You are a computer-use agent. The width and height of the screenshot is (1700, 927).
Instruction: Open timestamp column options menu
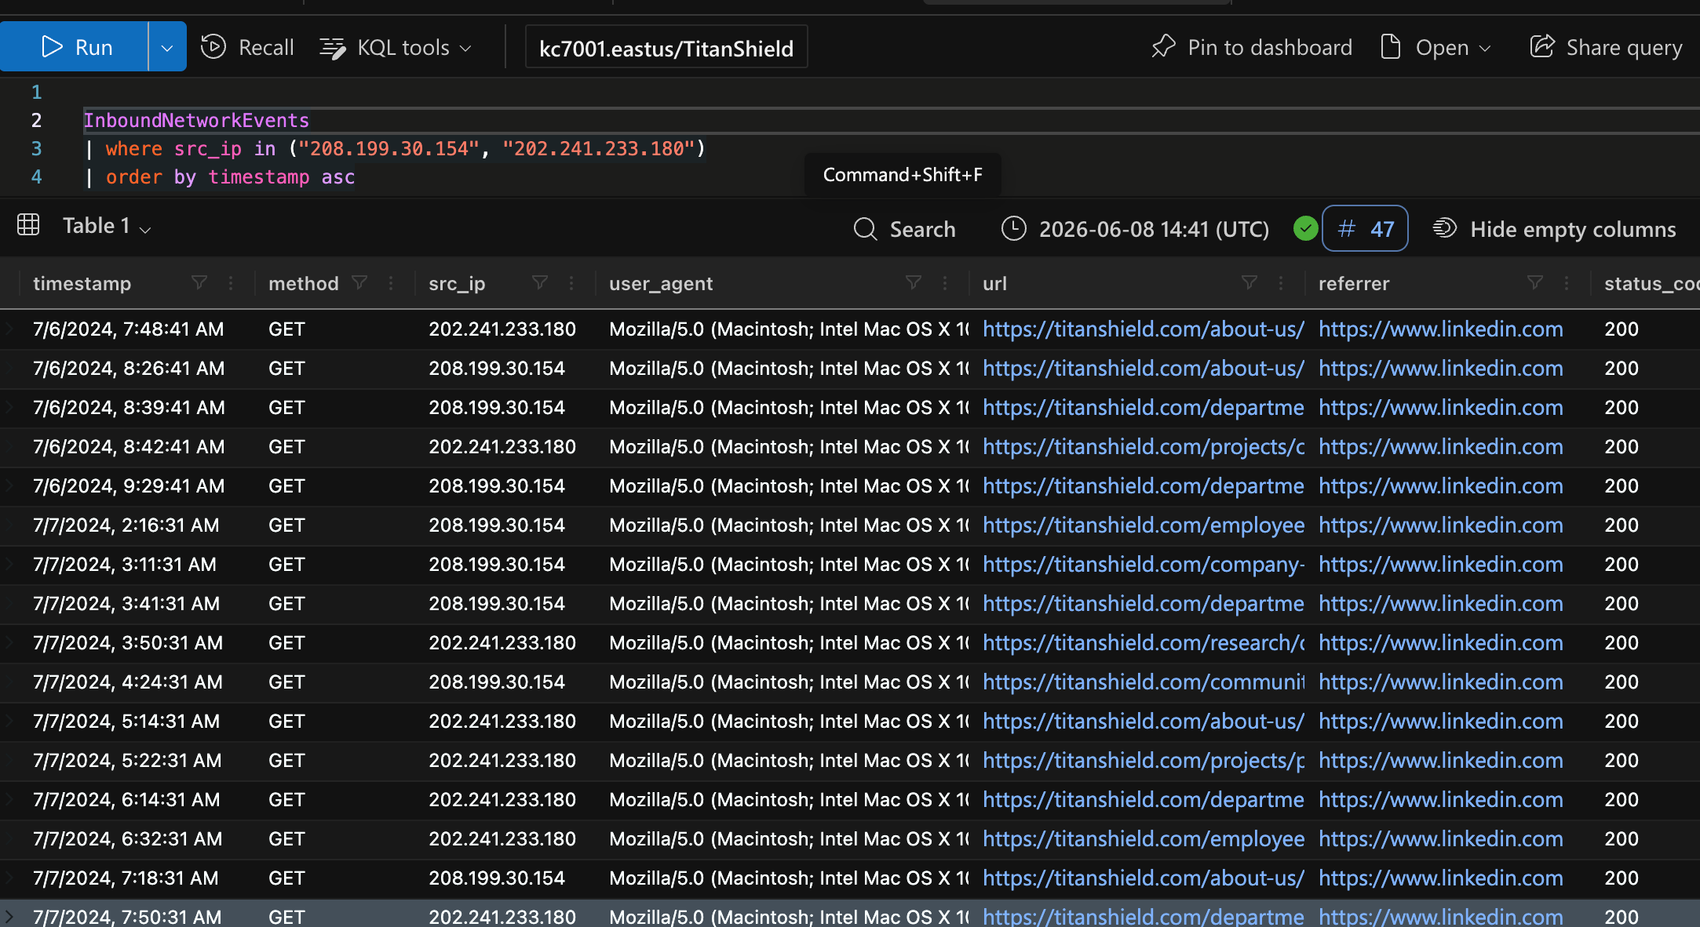tap(231, 283)
